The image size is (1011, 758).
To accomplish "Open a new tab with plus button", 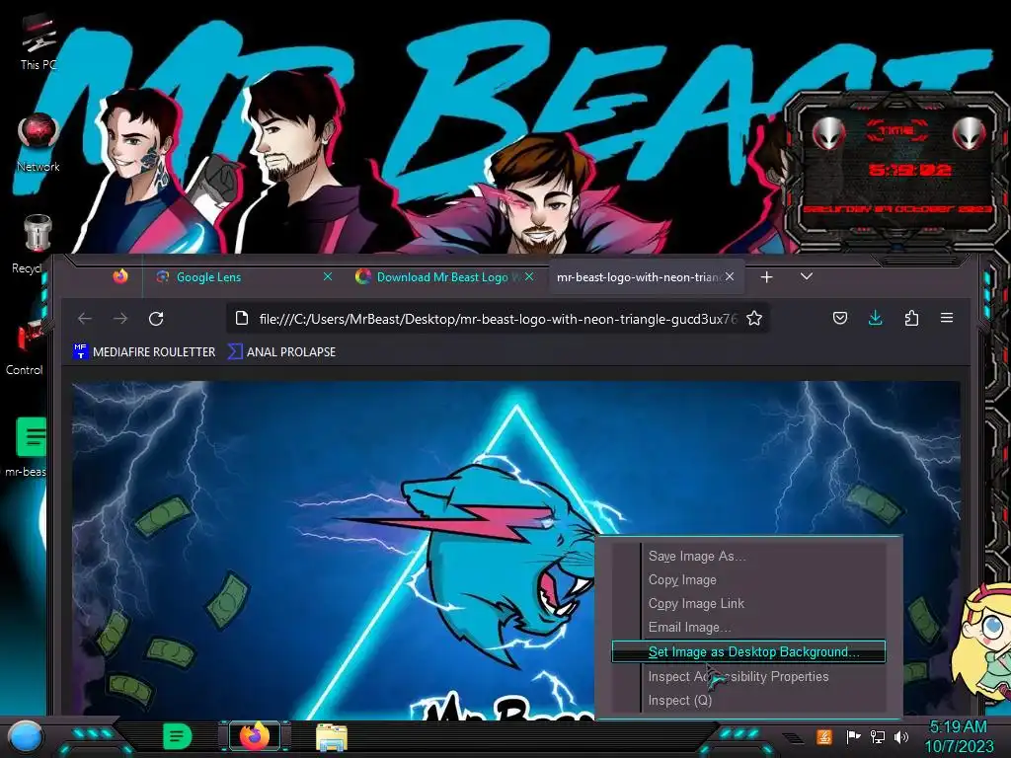I will [x=766, y=277].
